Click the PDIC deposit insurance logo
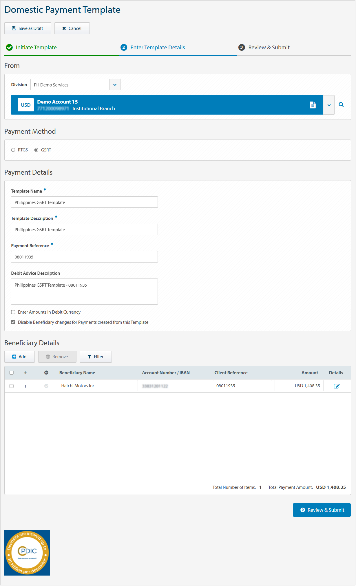Screen dimensions: 356x586 coord(27,553)
